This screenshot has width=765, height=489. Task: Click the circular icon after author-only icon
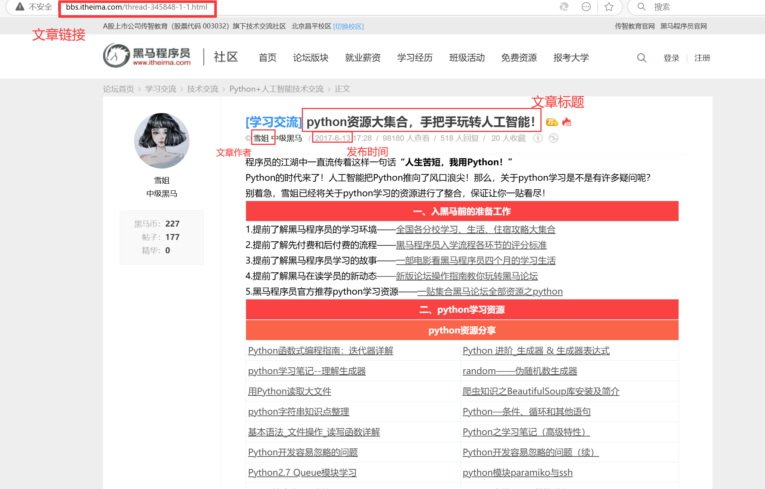(553, 138)
